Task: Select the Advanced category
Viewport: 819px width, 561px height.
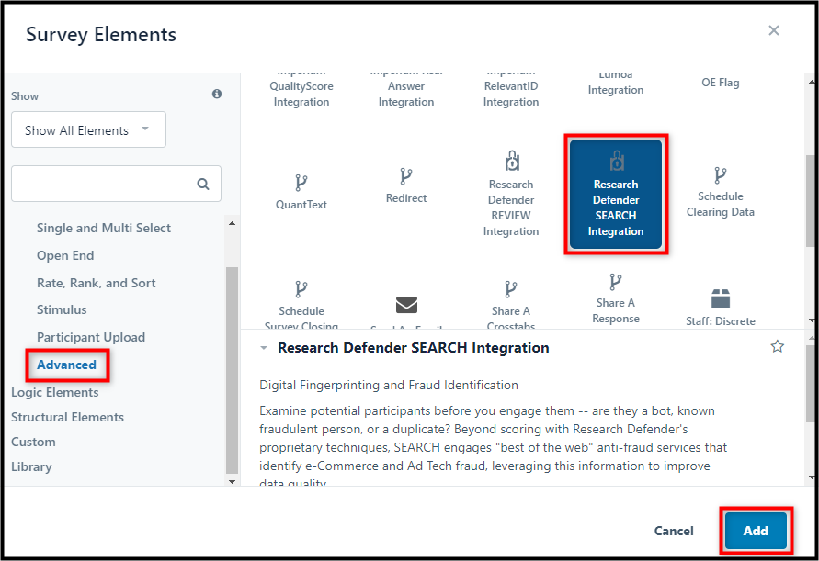Action: [x=66, y=365]
